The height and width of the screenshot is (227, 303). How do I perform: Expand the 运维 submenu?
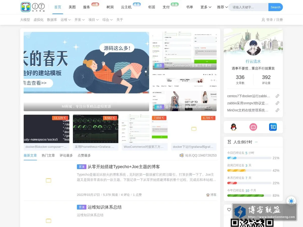click(66, 20)
